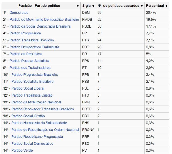Open Partido do Movimento Democrático Brasileiro link

pyautogui.click(x=44, y=20)
